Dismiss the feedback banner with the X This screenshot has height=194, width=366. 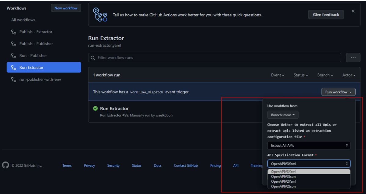tap(353, 11)
